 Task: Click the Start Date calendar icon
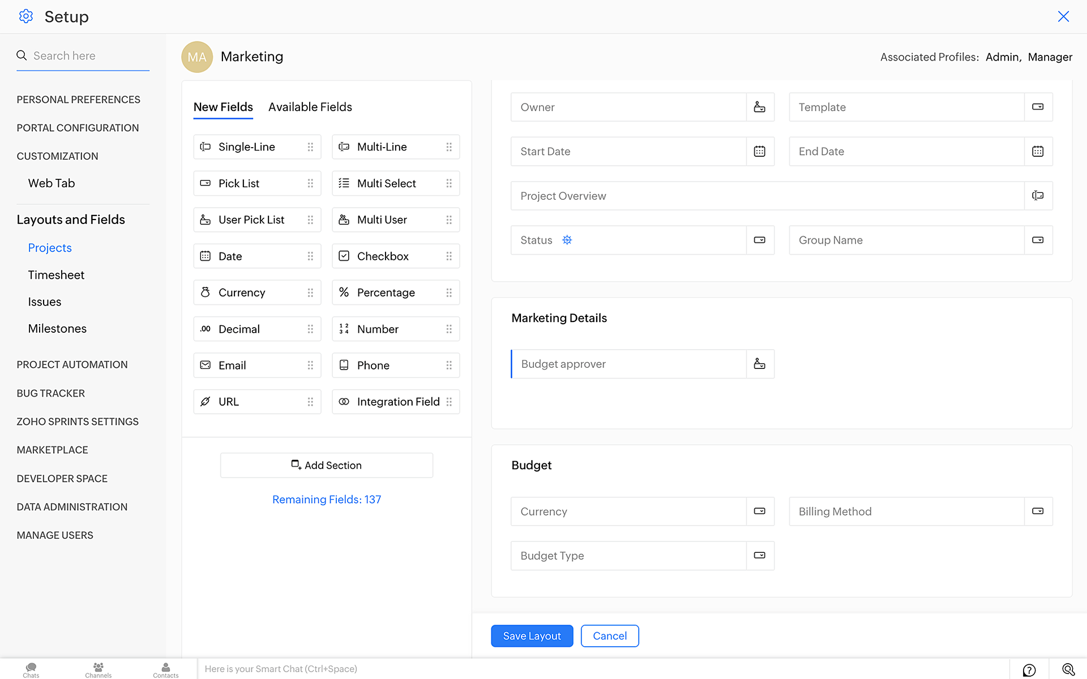[759, 151]
